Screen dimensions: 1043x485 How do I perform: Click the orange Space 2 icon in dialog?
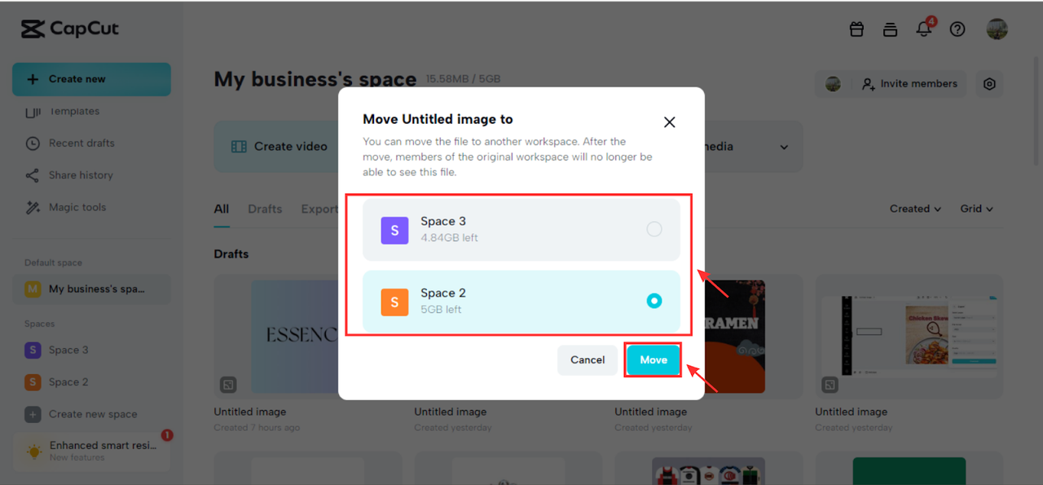(x=394, y=302)
